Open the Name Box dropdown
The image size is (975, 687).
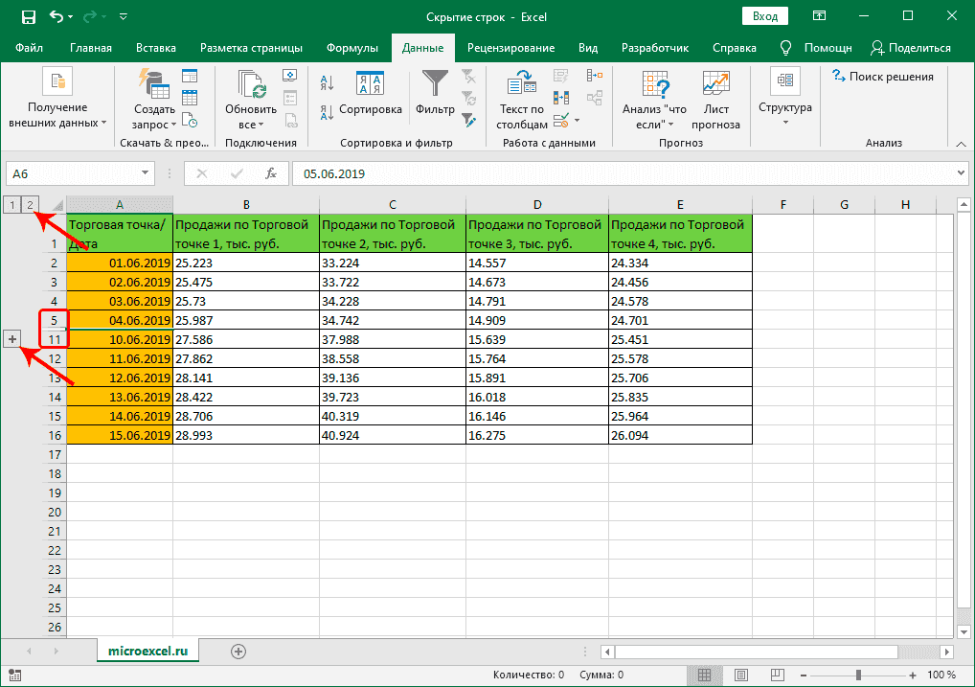click(146, 173)
